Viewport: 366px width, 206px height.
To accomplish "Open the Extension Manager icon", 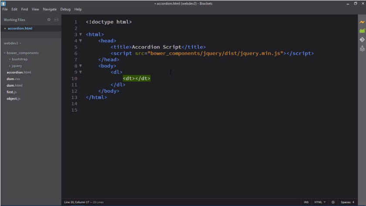I will pyautogui.click(x=362, y=31).
